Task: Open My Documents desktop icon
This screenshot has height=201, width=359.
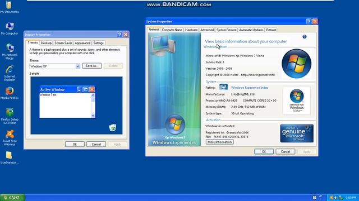Action: click(x=9, y=7)
